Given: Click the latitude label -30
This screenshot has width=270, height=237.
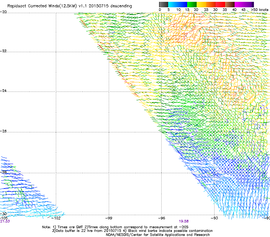Looking at the screenshot, I should pyautogui.click(x=3, y=214).
